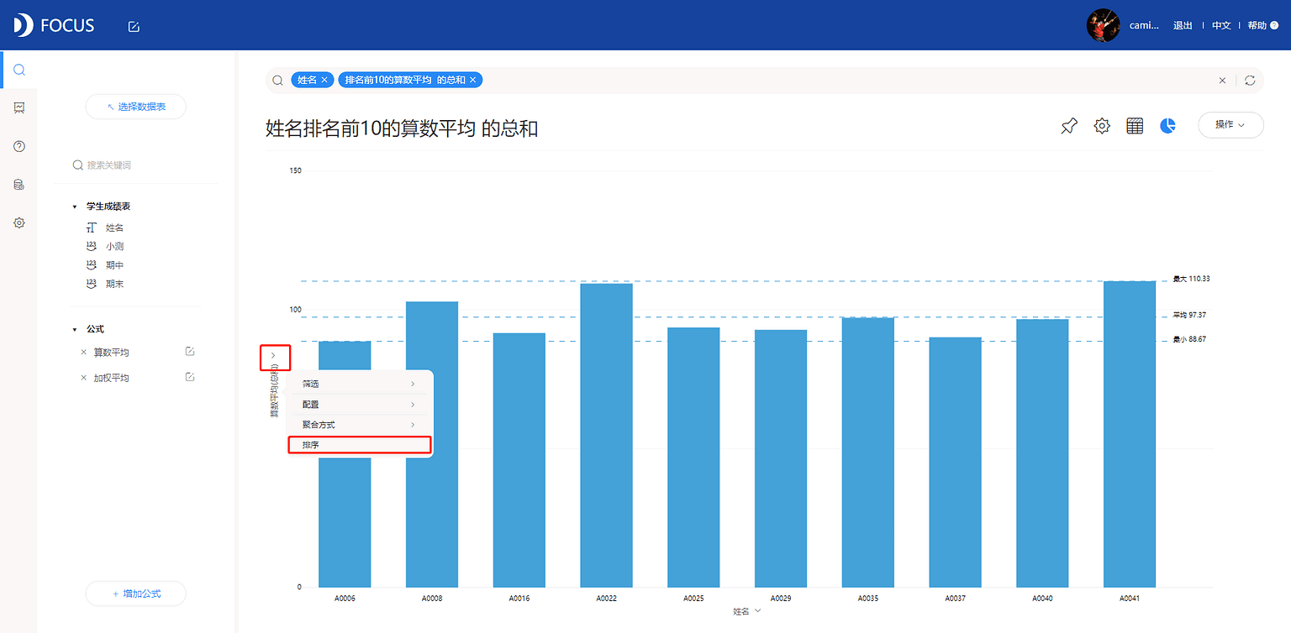Open the pinboard icon in the sidebar

point(19,107)
